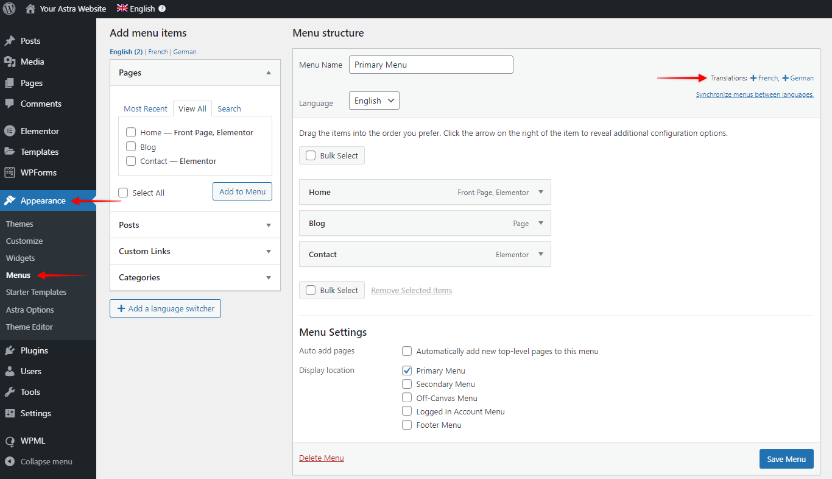Open Theme Editor in the Appearance submenu
This screenshot has height=479, width=832.
tap(29, 327)
